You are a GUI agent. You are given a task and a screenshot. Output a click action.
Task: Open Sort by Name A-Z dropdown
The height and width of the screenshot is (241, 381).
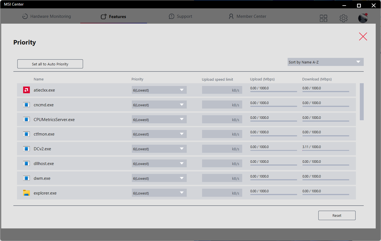[326, 62]
